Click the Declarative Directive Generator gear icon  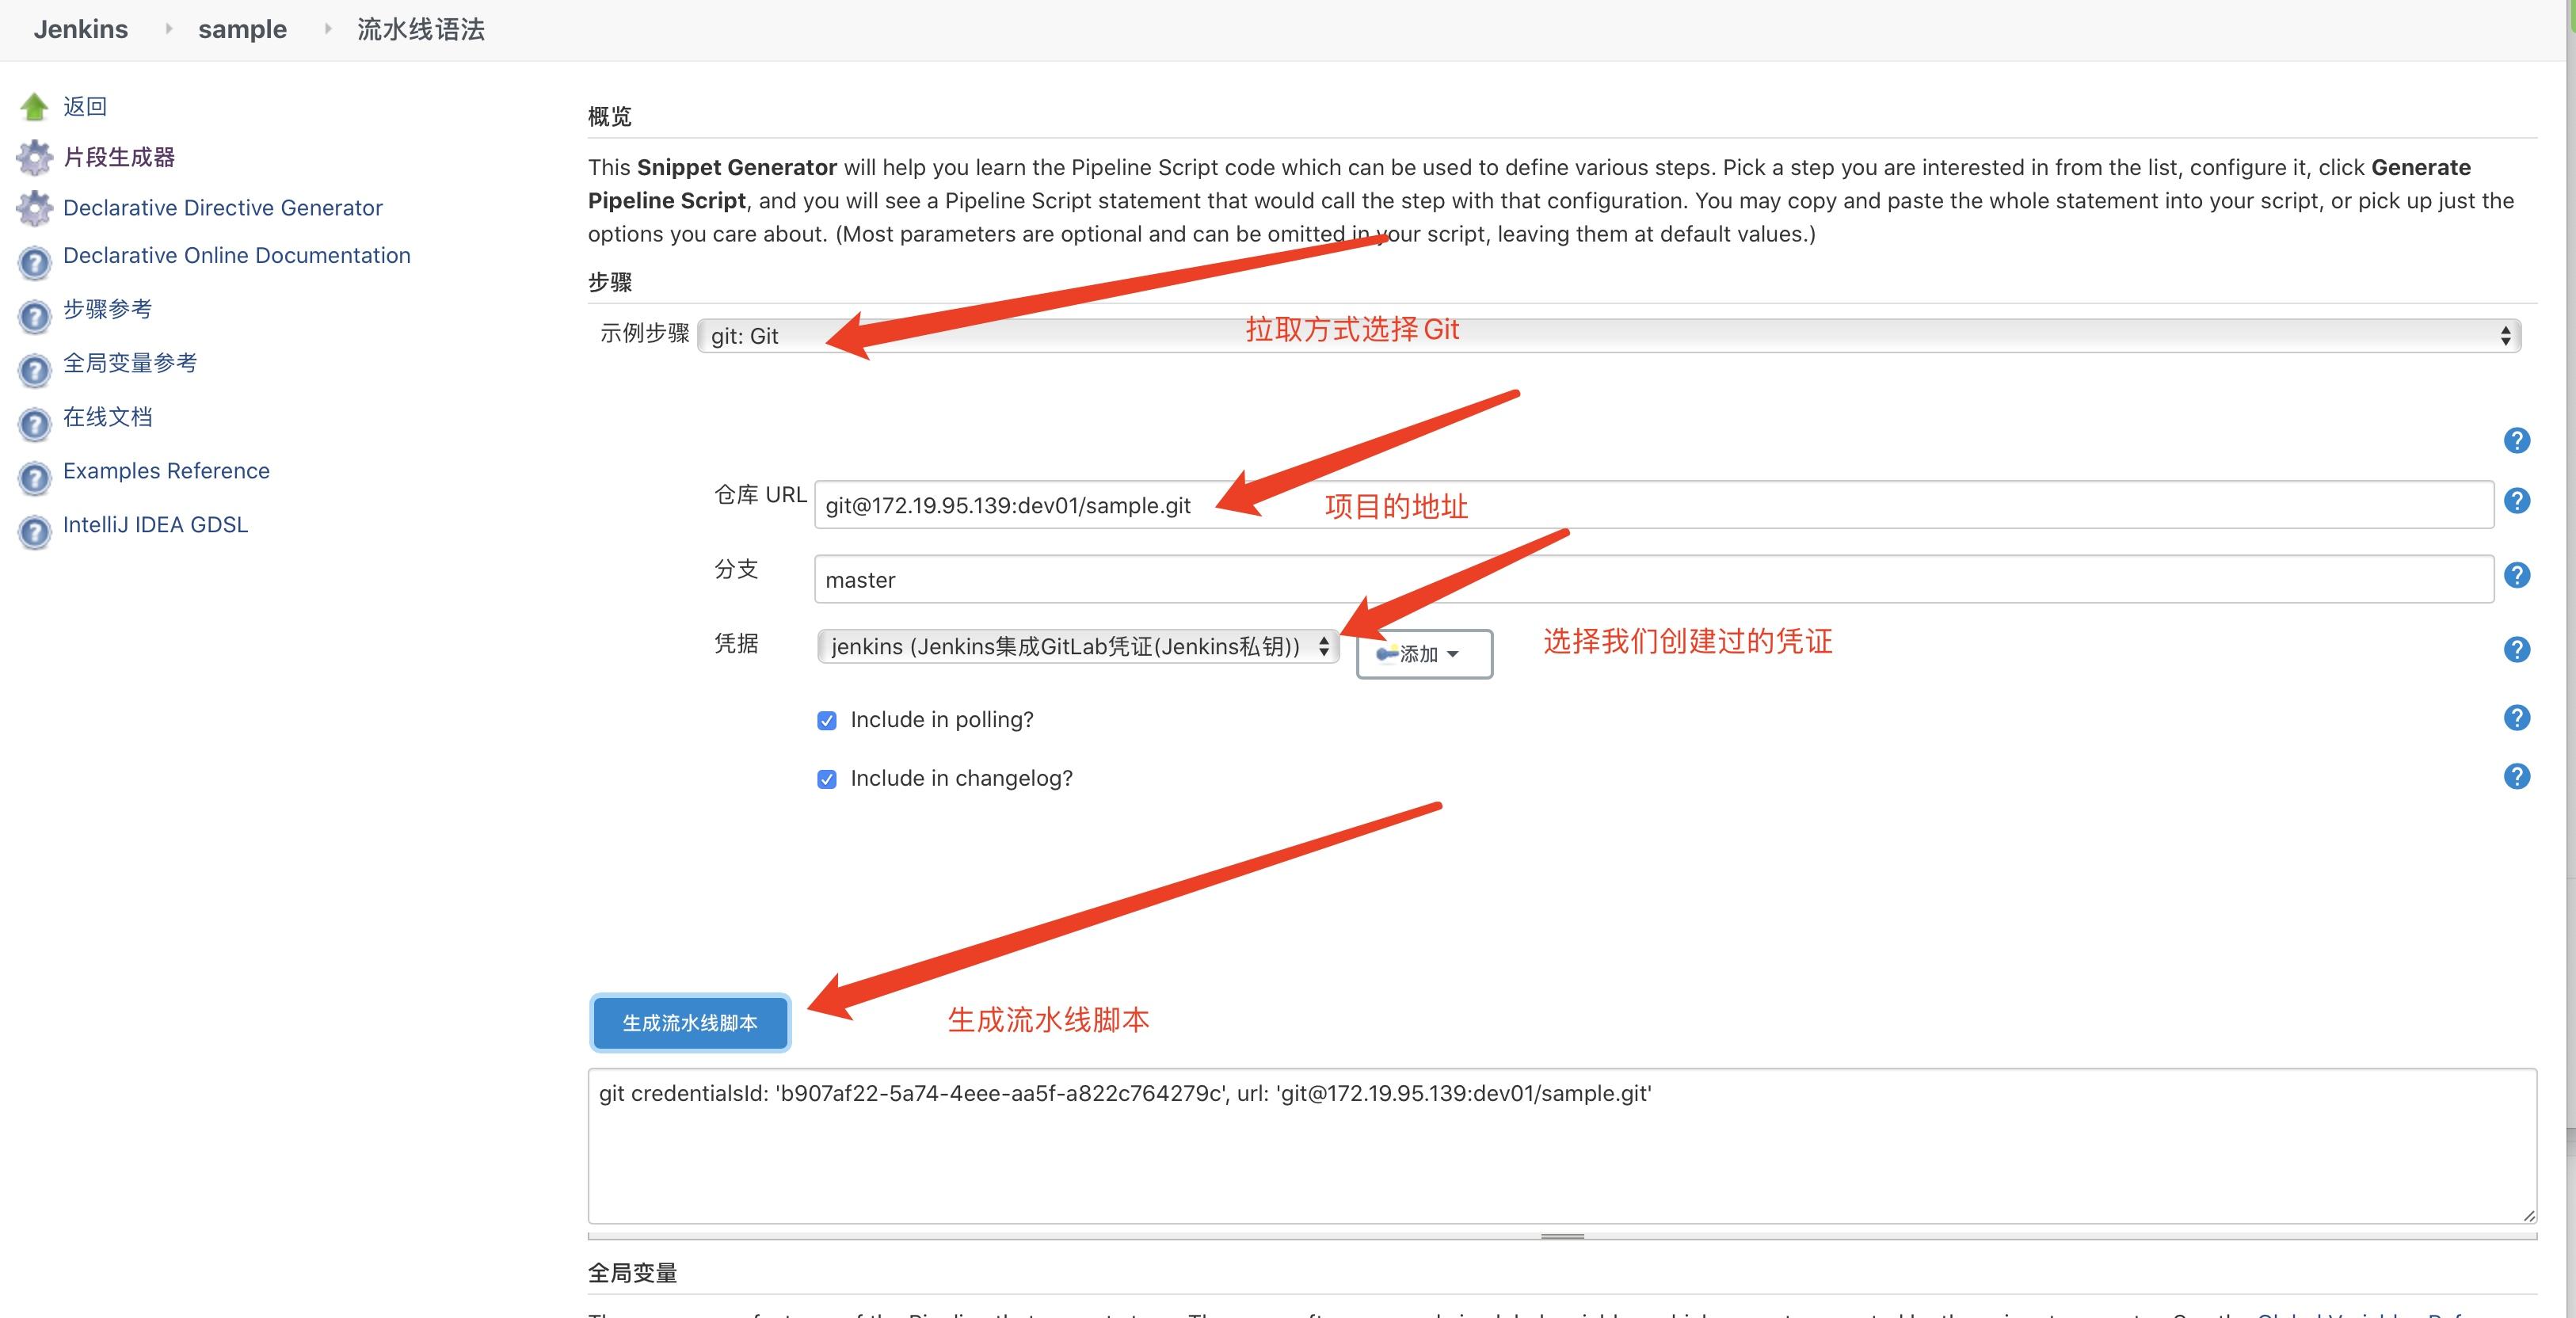point(34,208)
